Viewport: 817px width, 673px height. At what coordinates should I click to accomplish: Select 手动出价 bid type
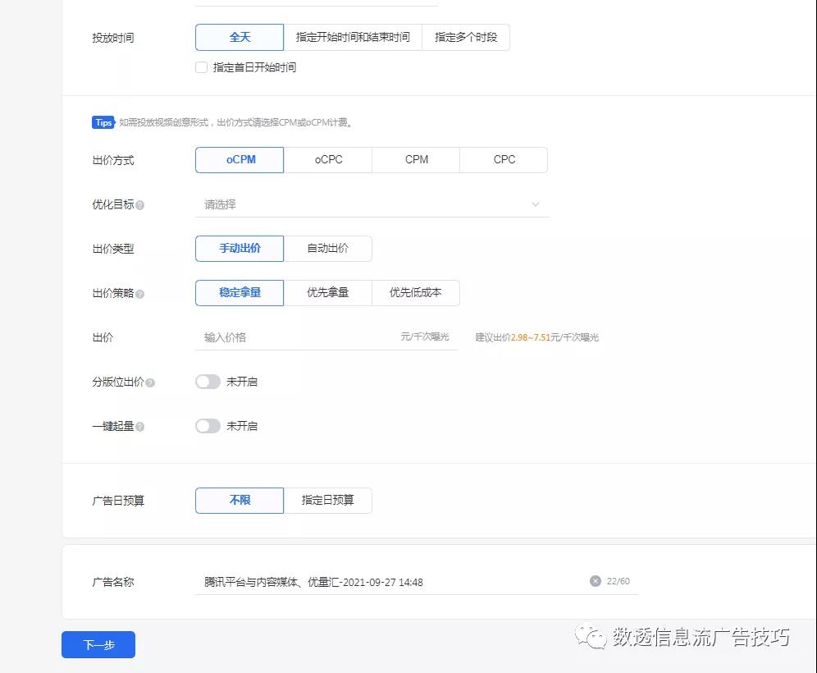coord(240,248)
